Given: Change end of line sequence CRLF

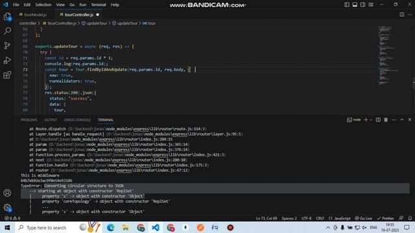Looking at the screenshot, I should 320,218.
